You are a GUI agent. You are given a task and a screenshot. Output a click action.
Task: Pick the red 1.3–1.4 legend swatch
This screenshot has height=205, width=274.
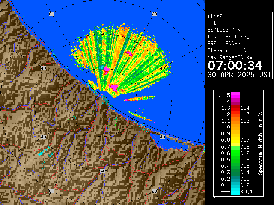(235, 108)
